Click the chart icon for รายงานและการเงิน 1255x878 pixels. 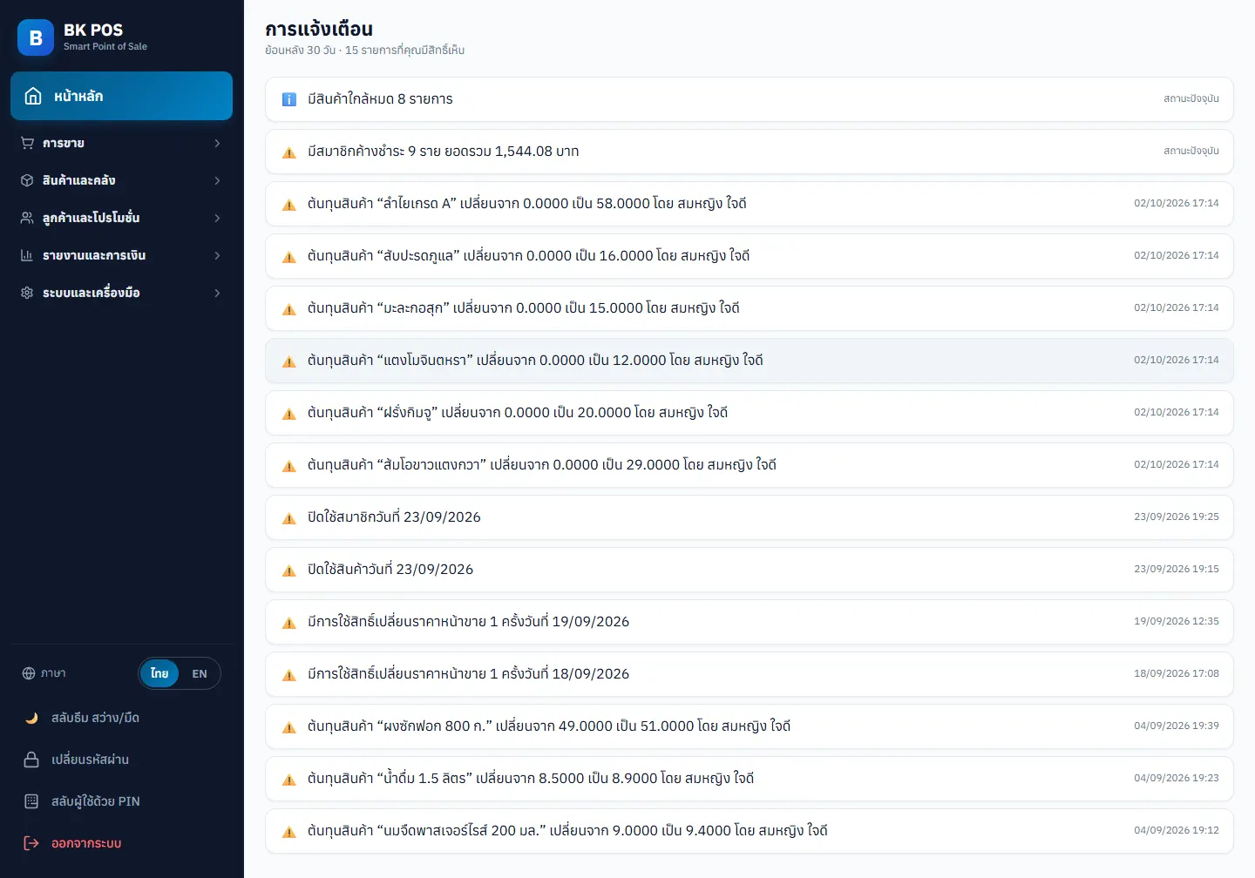click(x=27, y=255)
